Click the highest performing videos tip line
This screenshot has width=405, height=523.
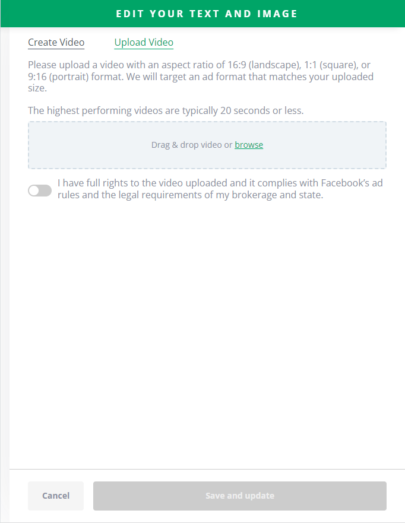pos(166,110)
